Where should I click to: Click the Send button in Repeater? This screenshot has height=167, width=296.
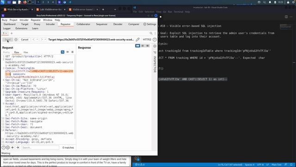pos(8,39)
